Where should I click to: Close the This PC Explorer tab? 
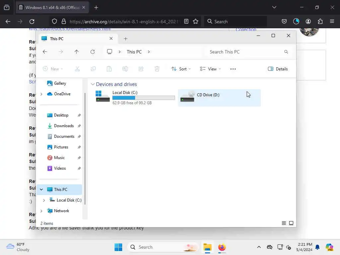(x=111, y=39)
